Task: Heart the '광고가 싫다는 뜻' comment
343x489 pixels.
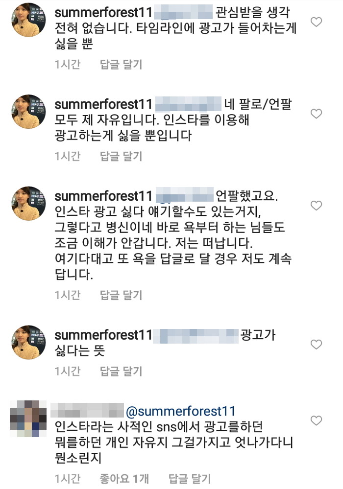Action: (317, 344)
